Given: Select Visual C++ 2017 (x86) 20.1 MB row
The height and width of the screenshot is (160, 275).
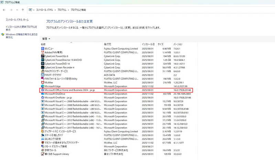Looking at the screenshot, I should pos(116,128).
